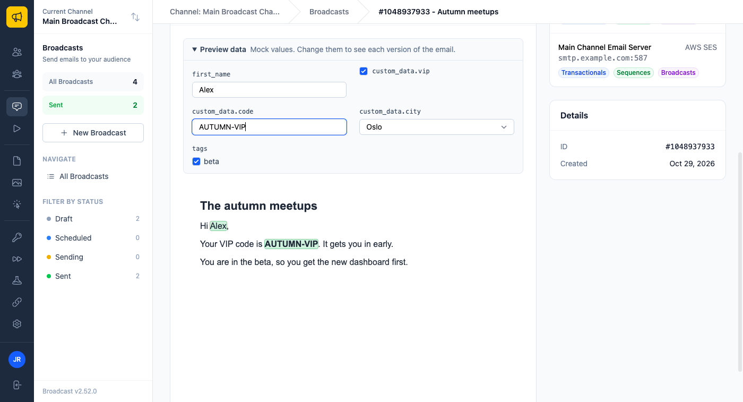
Task: Open settings gear in sidebar
Action: 17,324
